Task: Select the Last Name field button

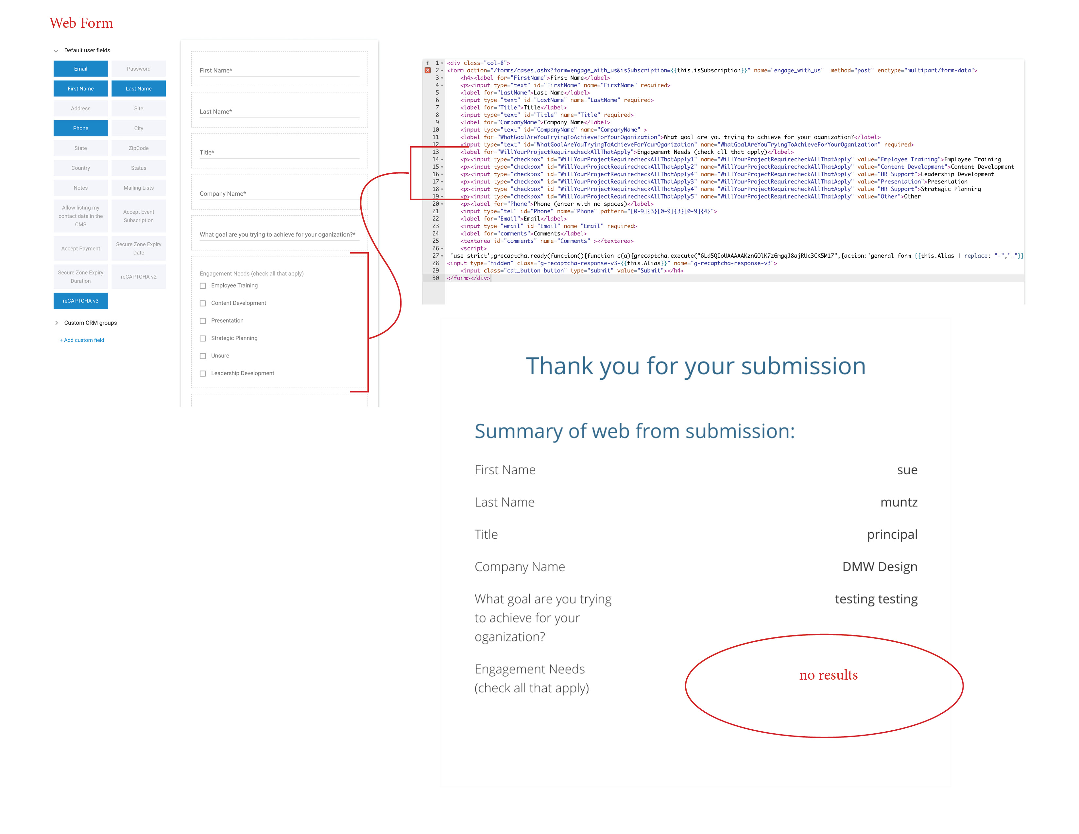Action: [138, 88]
